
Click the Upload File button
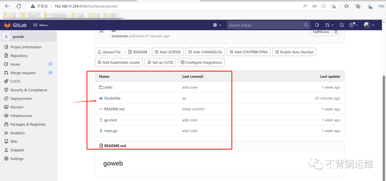[109, 52]
